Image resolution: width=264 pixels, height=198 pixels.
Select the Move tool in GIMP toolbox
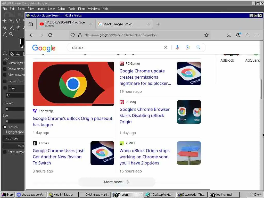pos(4,21)
